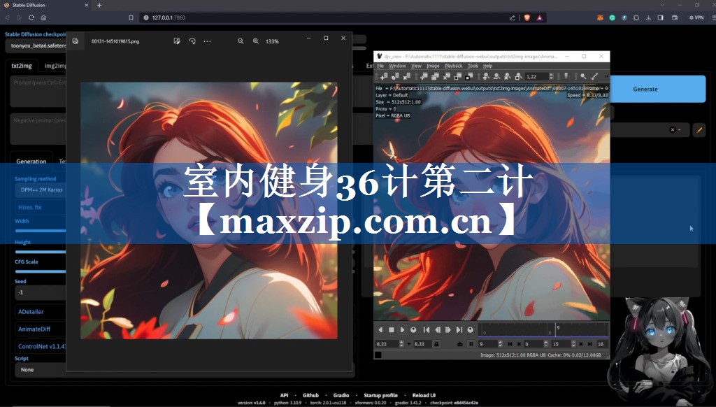Open Playback menu in djv_view

point(453,66)
